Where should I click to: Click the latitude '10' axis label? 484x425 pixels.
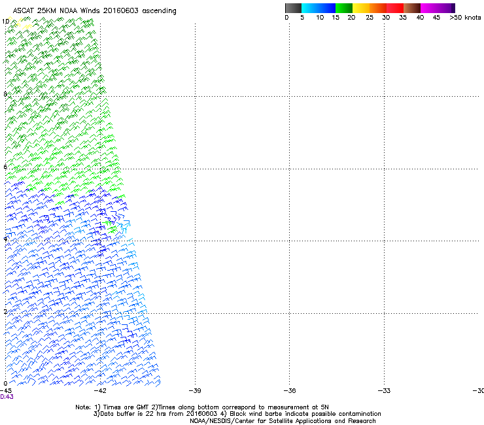(x=5, y=22)
